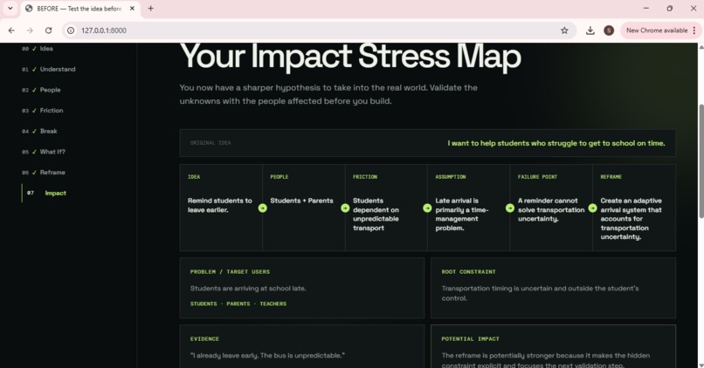Click 'Students are arriving at school late.'
Viewport: 704px width, 368px height.
click(248, 289)
